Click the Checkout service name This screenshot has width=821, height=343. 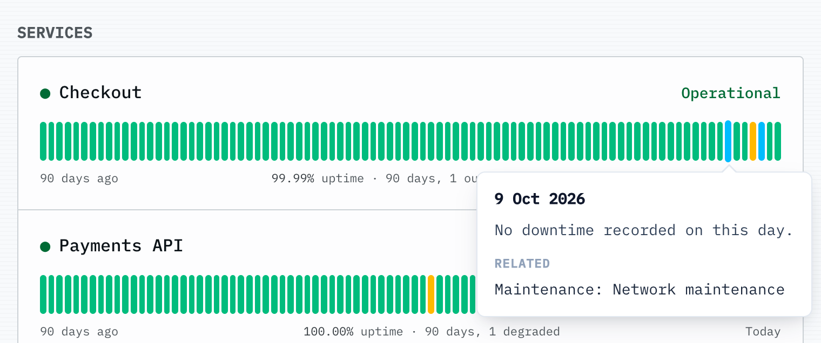100,93
